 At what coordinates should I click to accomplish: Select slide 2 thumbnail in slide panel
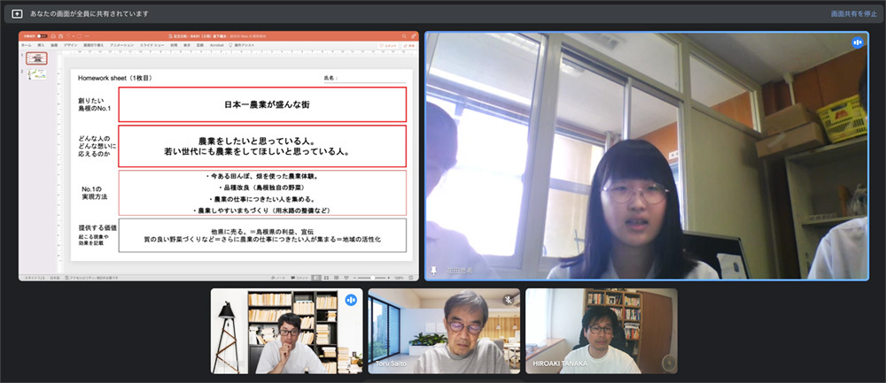pos(36,77)
